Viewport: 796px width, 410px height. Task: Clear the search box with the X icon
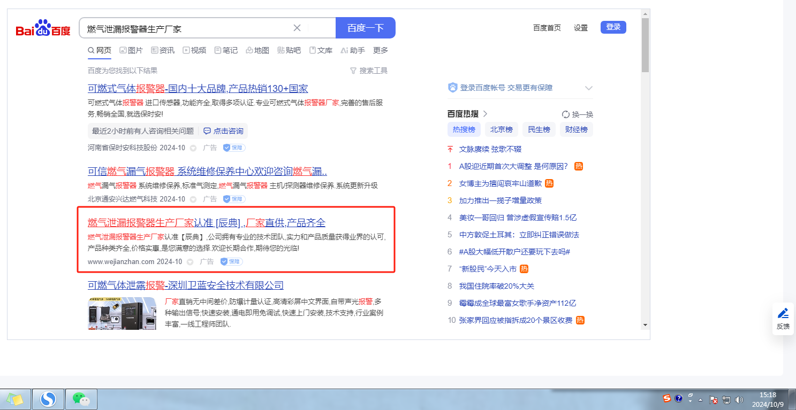point(297,28)
